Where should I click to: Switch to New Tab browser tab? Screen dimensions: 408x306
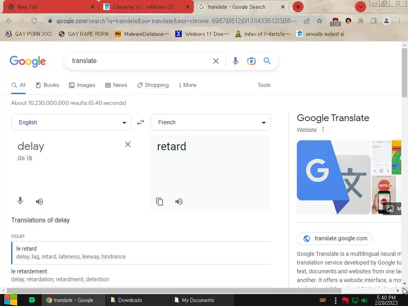pyautogui.click(x=49, y=7)
